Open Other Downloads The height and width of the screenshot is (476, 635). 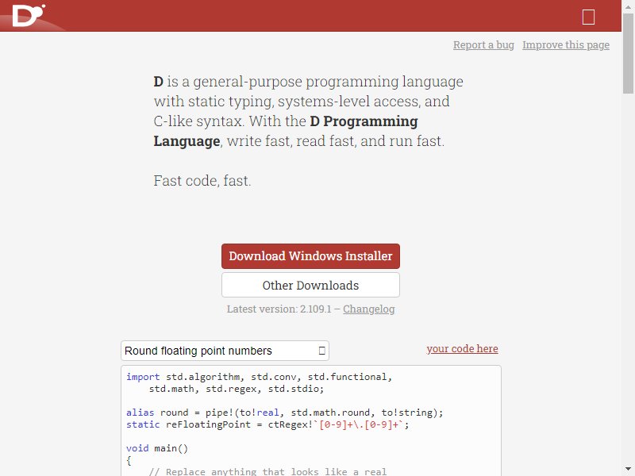(310, 286)
